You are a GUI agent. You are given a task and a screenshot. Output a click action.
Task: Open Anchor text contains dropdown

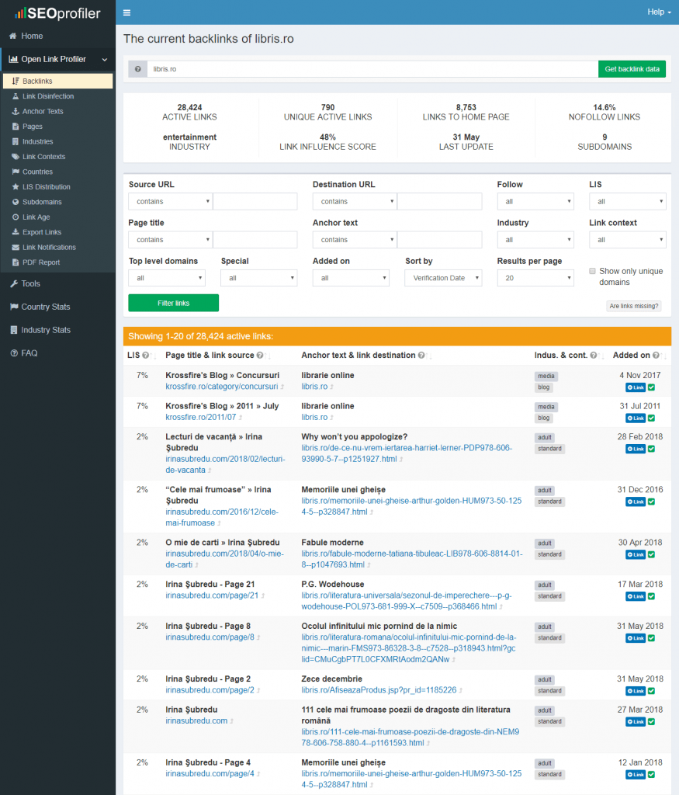(x=355, y=240)
